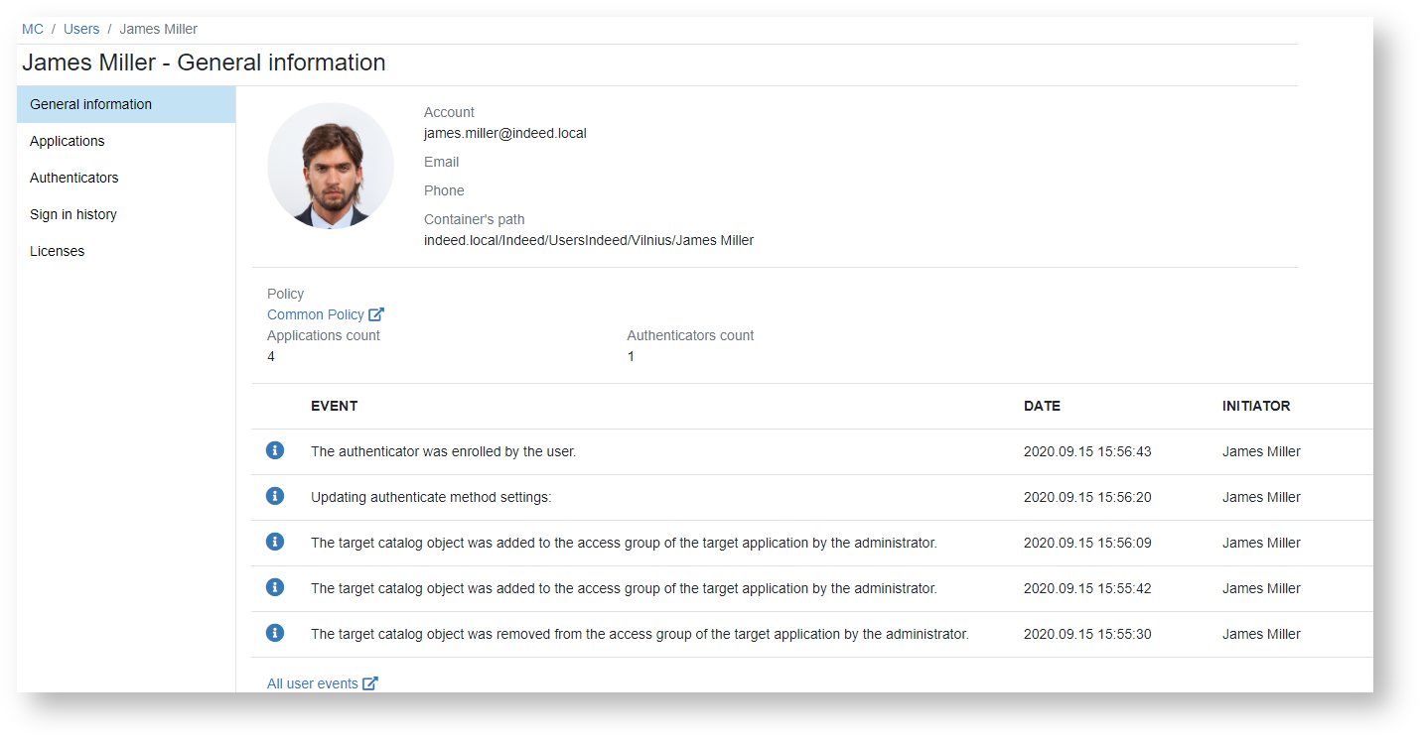The width and height of the screenshot is (1421, 740).
Task: Click the DATE column header
Action: (x=1042, y=406)
